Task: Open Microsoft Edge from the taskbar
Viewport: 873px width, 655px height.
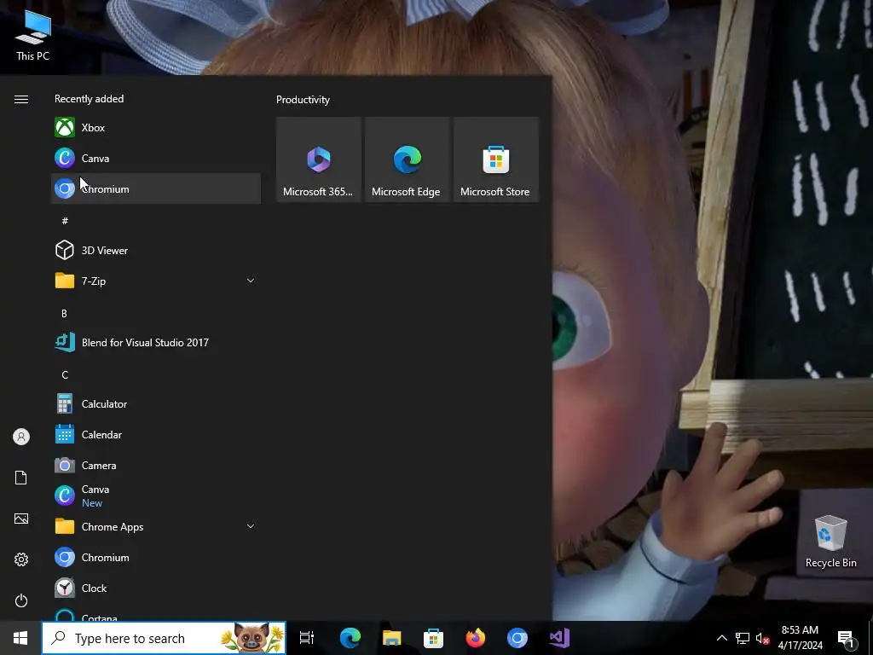Action: tap(350, 638)
